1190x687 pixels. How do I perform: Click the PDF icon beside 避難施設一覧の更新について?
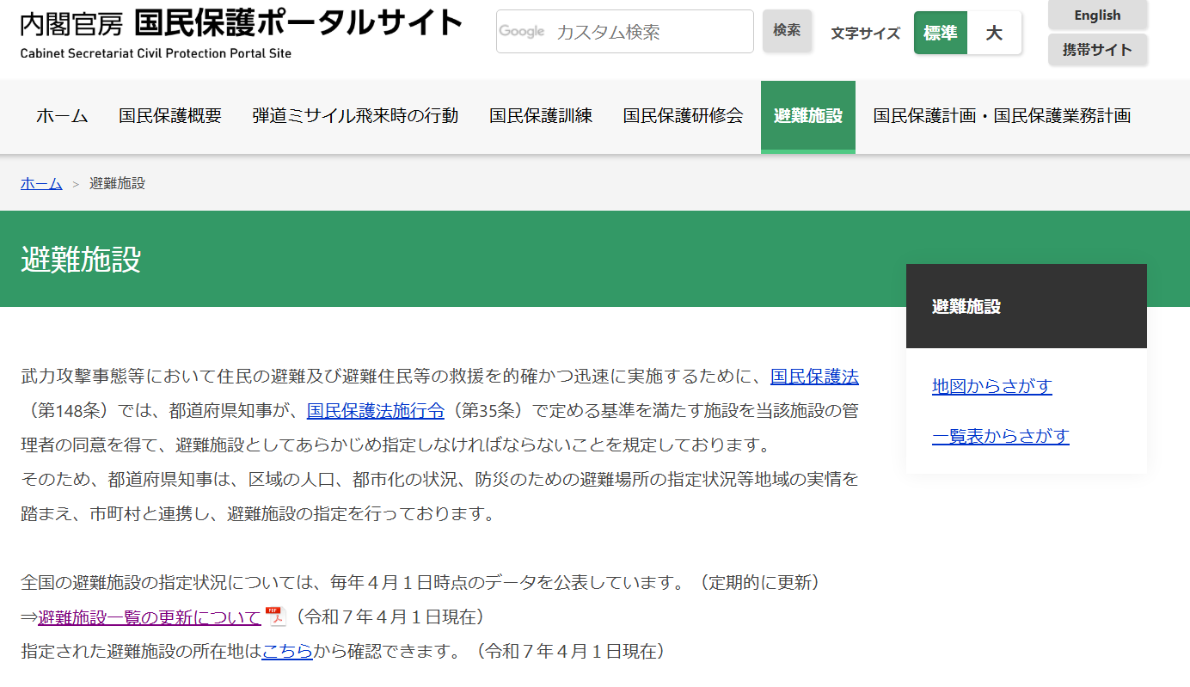(x=275, y=616)
